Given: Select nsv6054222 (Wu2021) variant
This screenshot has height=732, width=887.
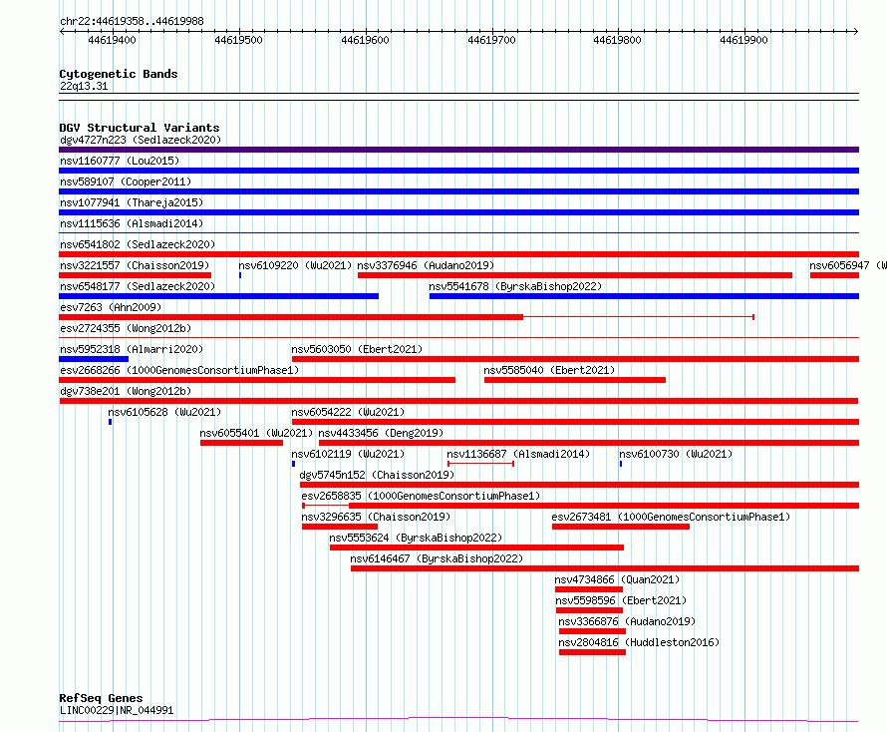Looking at the screenshot, I should click(348, 412).
